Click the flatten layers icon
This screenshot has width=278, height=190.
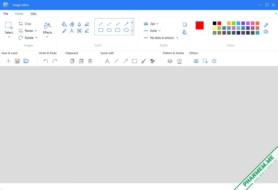170,61
